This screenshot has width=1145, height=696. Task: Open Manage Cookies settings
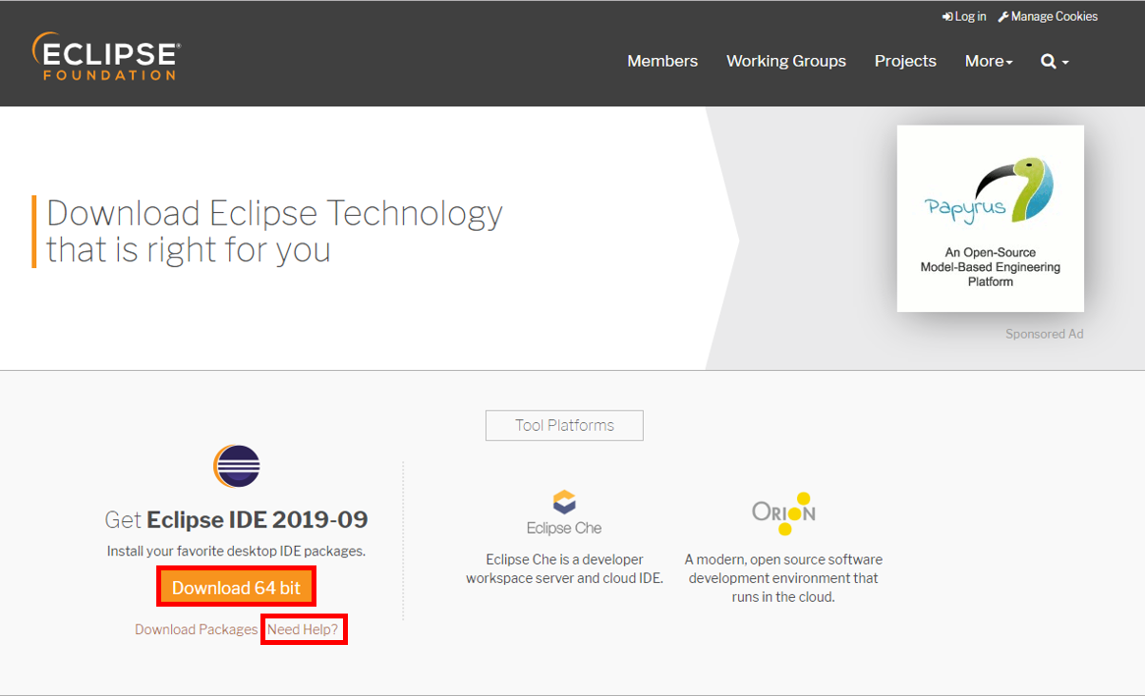coord(1048,16)
